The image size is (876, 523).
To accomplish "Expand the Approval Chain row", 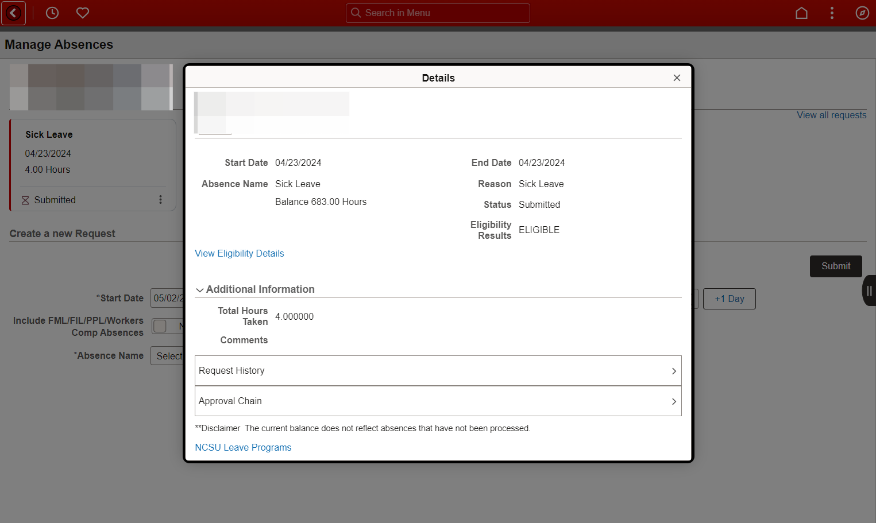I will [x=438, y=401].
